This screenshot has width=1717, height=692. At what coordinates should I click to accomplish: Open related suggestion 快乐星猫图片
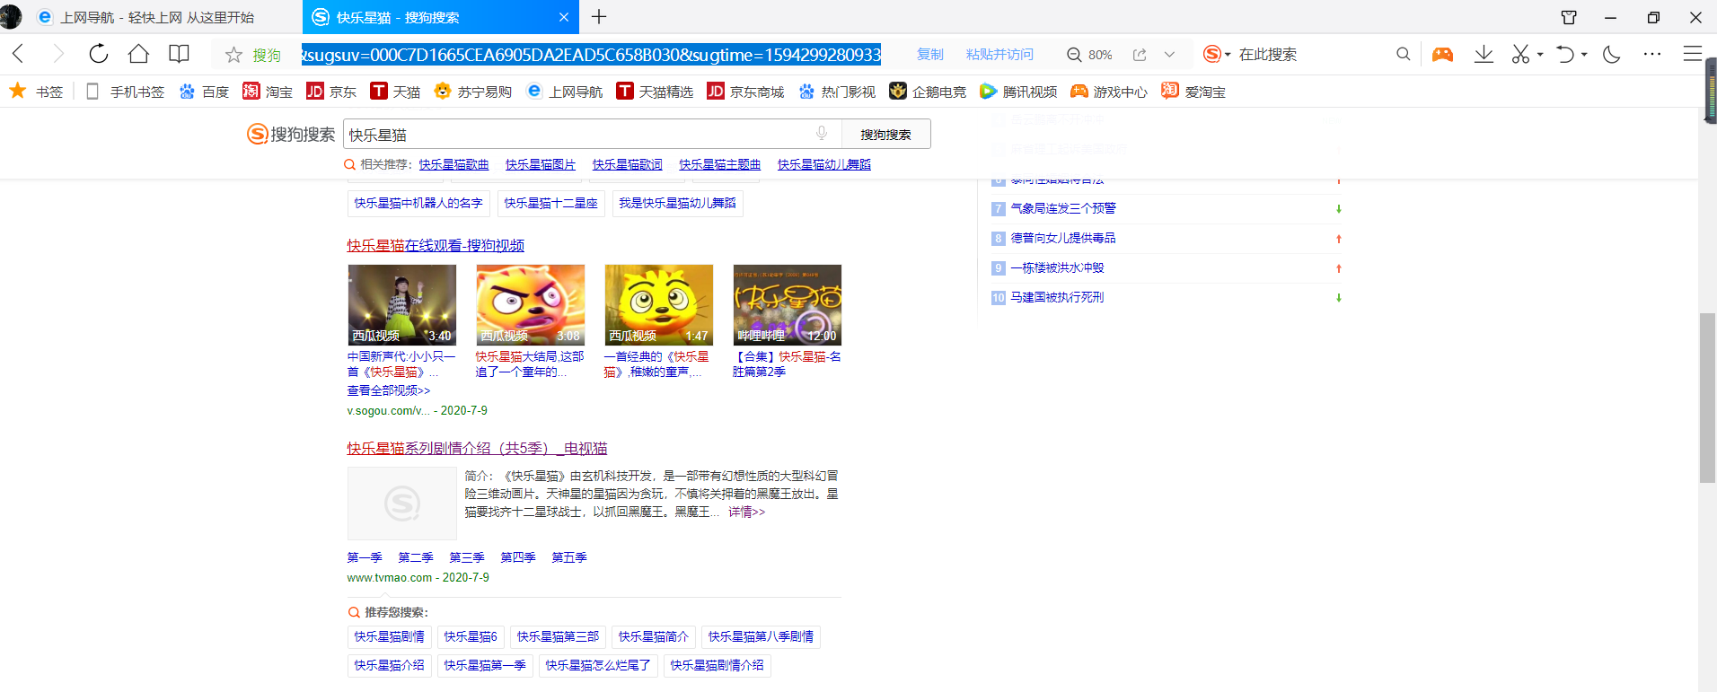pos(541,164)
